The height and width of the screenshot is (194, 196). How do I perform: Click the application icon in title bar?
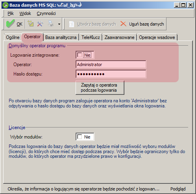(6, 5)
